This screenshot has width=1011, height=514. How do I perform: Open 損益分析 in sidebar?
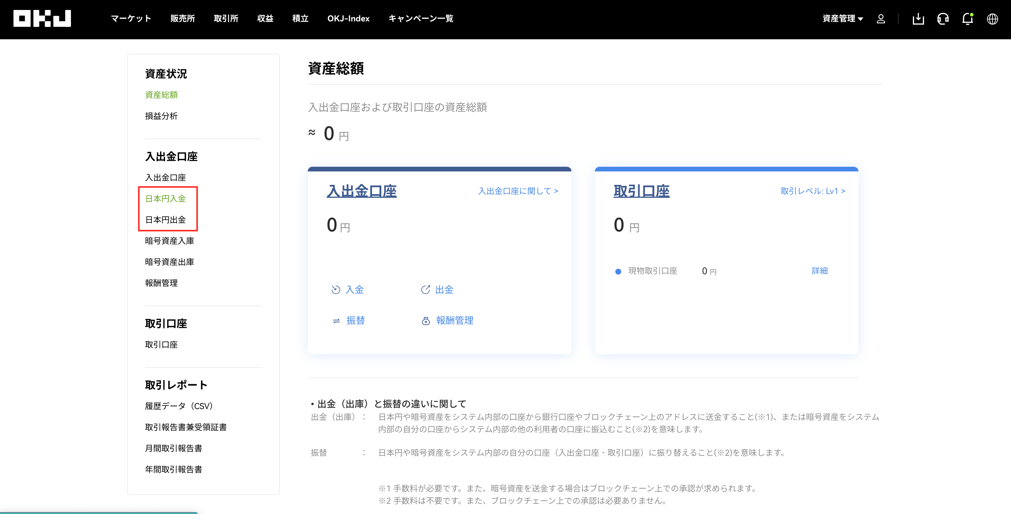[x=161, y=116]
